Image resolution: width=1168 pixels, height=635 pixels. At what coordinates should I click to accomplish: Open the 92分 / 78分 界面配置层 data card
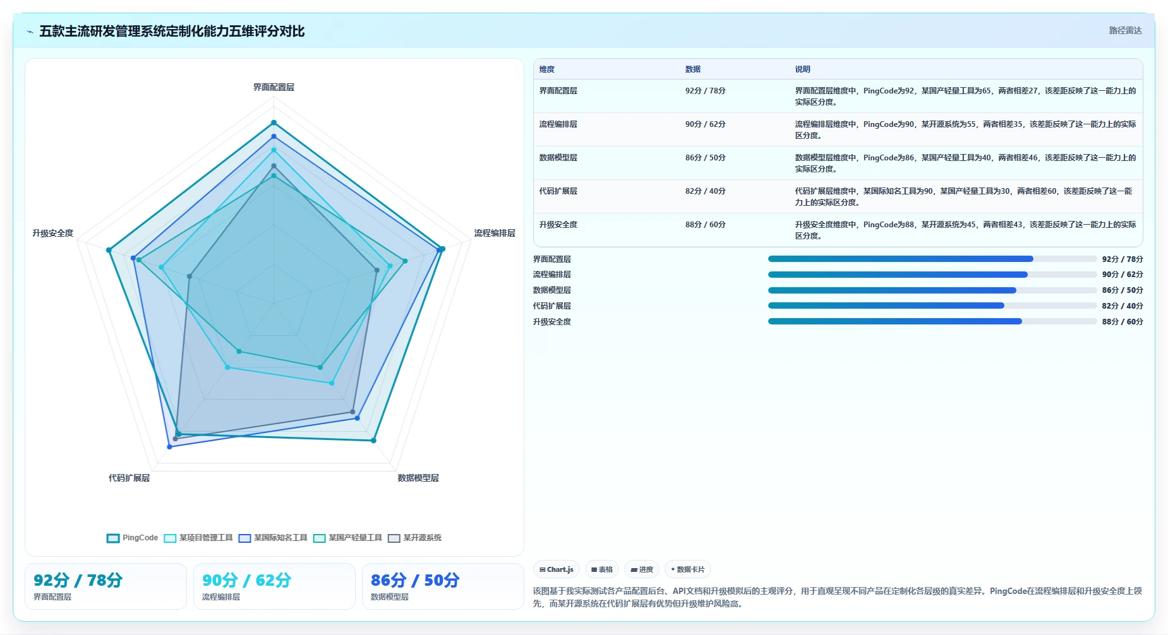pos(105,586)
